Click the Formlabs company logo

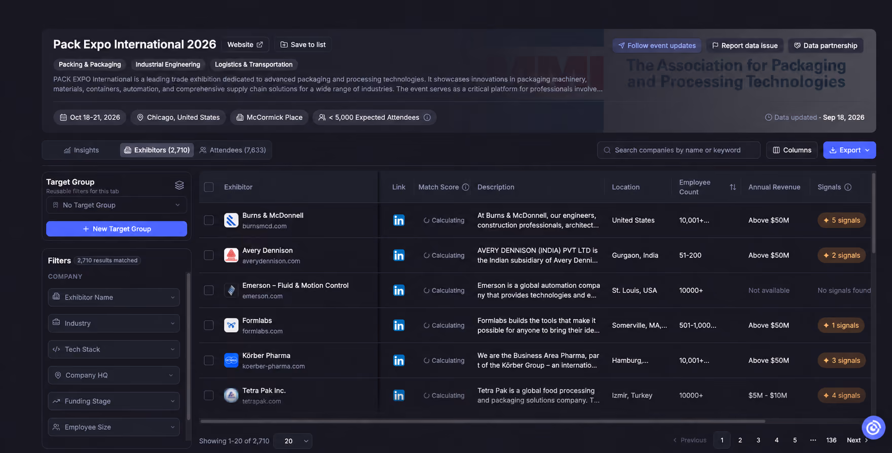231,325
